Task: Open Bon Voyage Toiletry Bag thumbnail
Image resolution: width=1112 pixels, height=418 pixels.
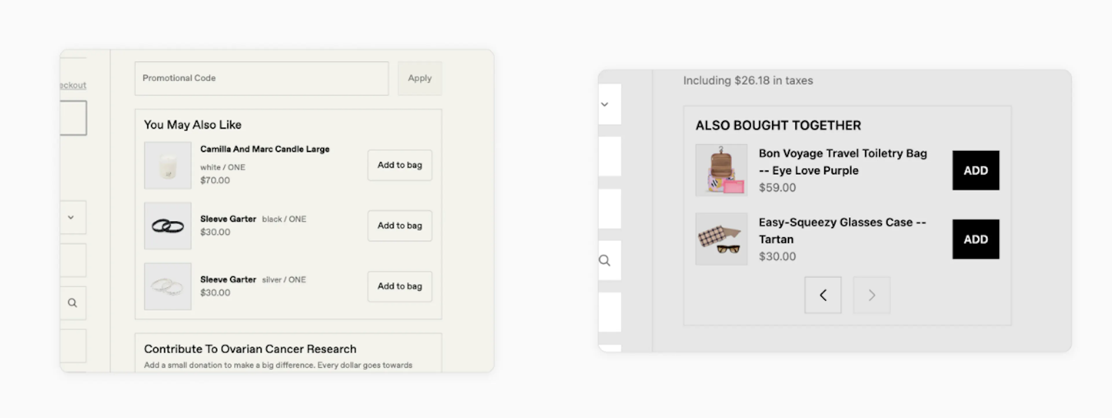Action: coord(721,170)
